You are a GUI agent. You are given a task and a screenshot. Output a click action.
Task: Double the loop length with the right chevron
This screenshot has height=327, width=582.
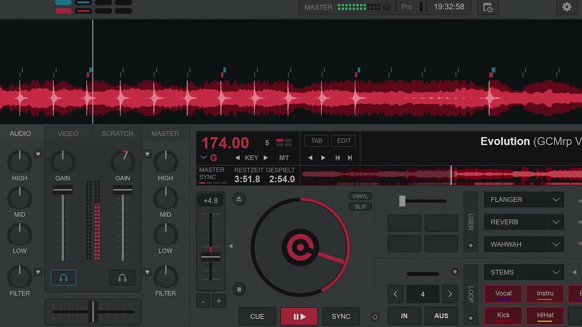[450, 294]
